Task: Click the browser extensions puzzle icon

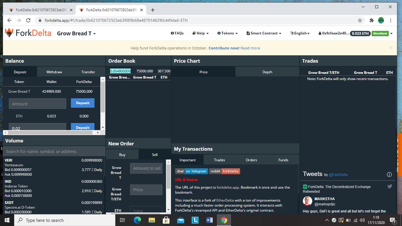Action: tap(371, 20)
